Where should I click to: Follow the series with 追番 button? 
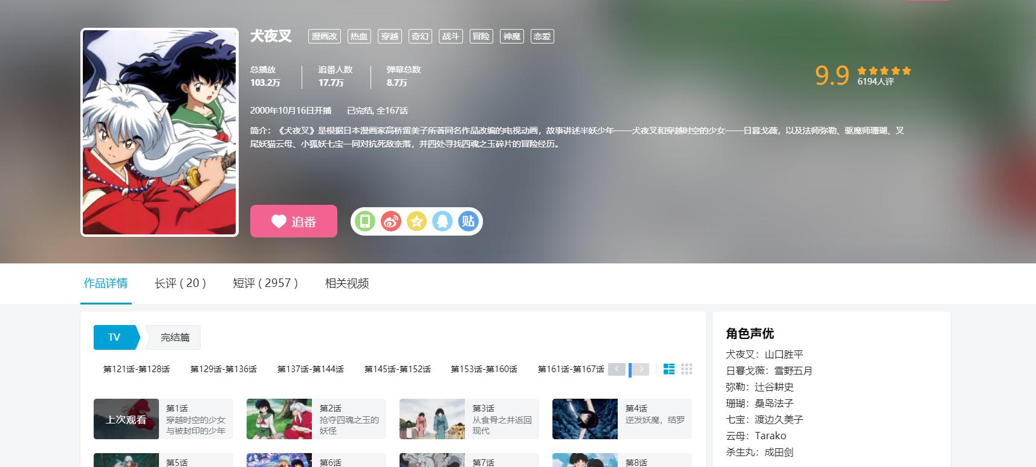pos(294,221)
